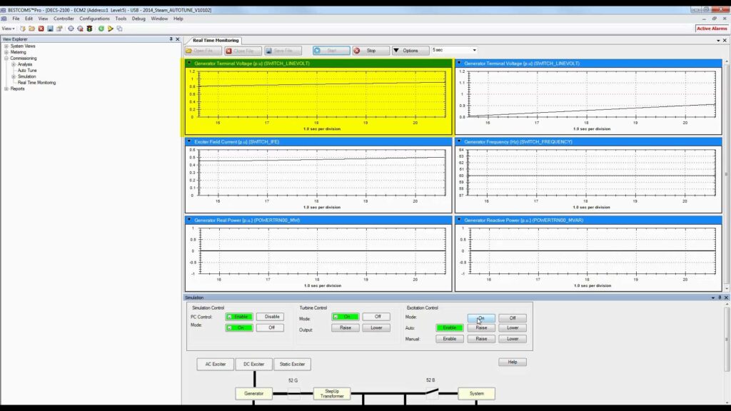Open the Configurations menu
The height and width of the screenshot is (411, 731).
(94, 19)
